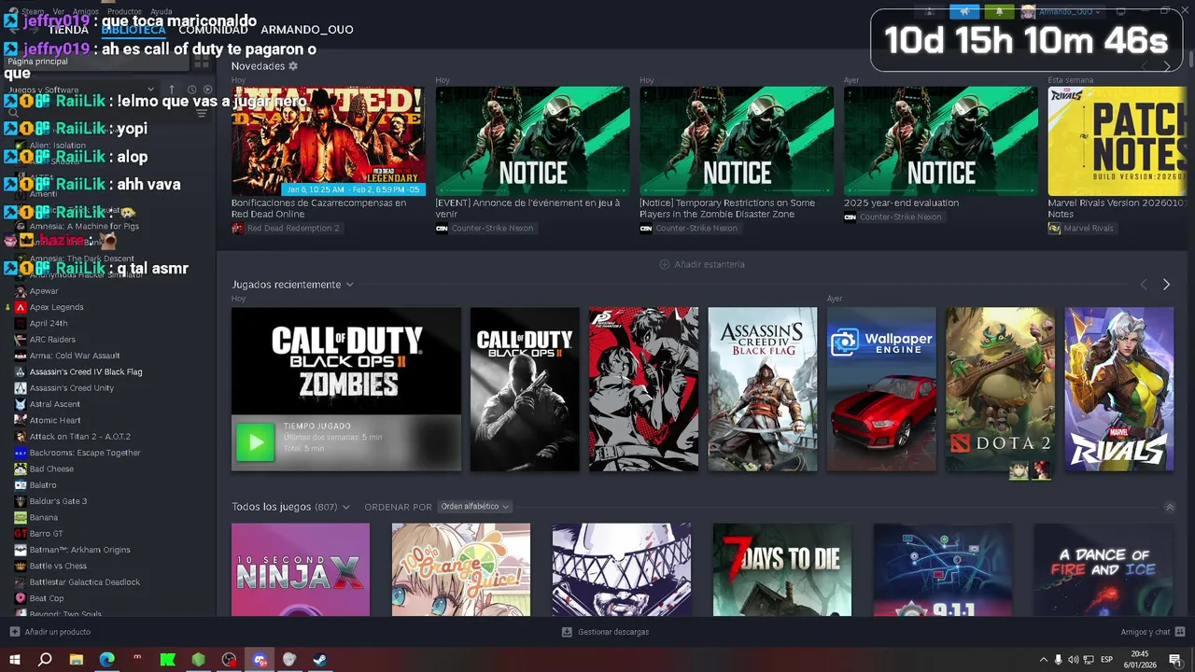Open Ver menu
1195x672 pixels.
59,11
